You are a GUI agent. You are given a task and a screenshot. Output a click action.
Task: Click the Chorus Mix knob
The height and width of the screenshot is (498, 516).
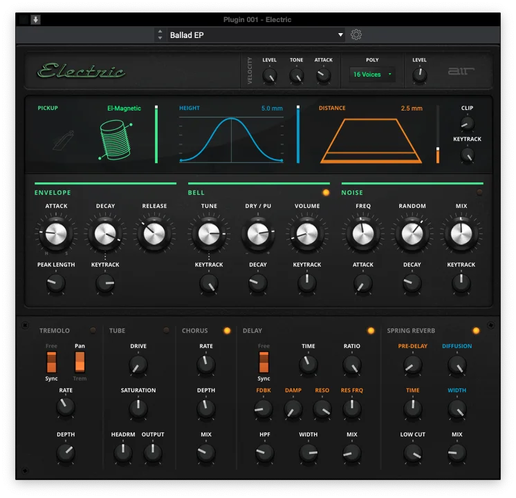[206, 452]
